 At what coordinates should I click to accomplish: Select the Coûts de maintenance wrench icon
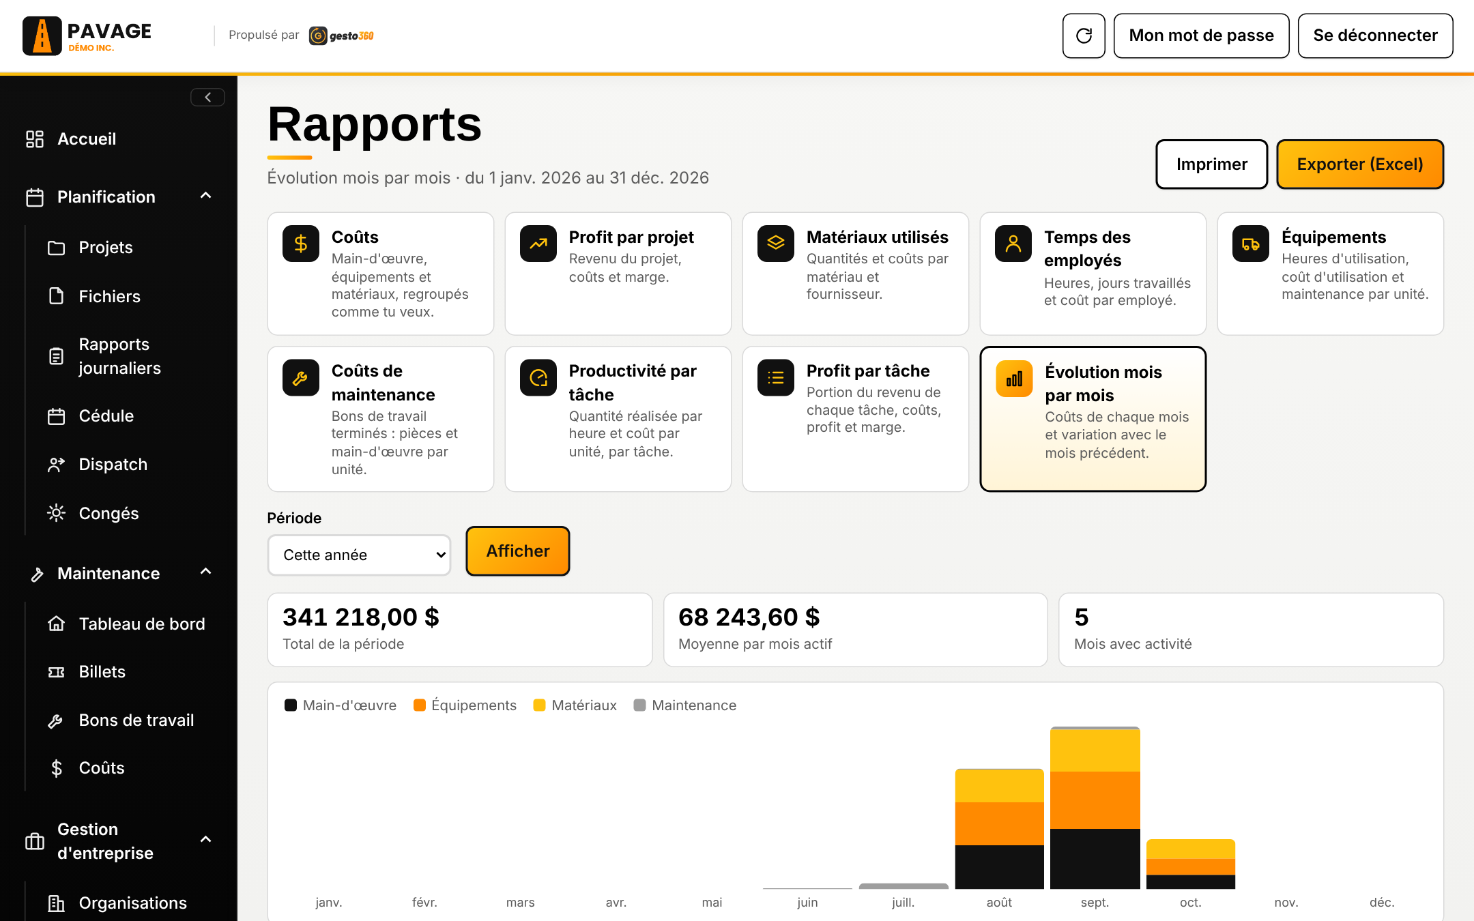point(301,378)
